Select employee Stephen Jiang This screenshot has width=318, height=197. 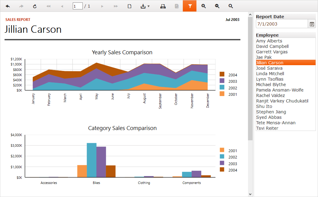(x=286, y=112)
